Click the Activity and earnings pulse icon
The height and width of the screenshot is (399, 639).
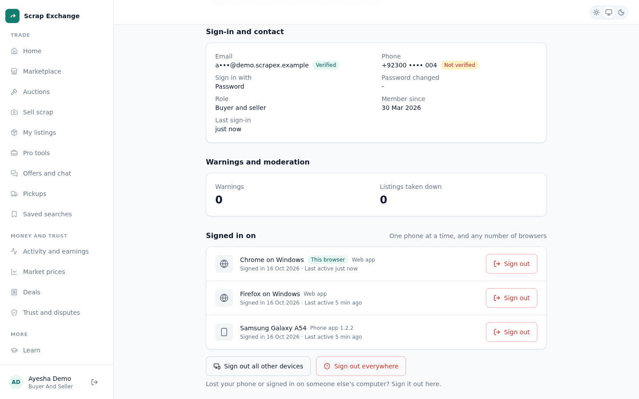(14, 251)
